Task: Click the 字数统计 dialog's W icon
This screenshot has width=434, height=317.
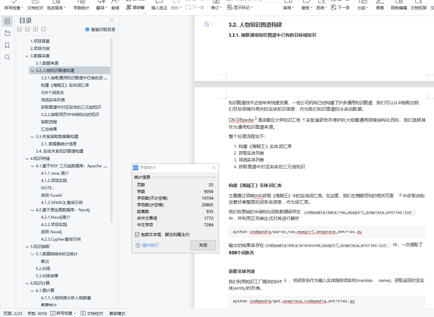Action: (x=136, y=168)
